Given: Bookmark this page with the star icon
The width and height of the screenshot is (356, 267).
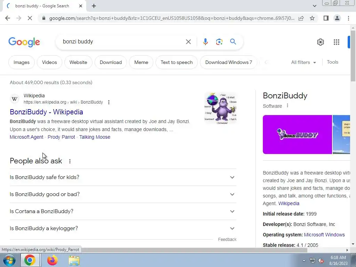Looking at the screenshot, I should 312,18.
